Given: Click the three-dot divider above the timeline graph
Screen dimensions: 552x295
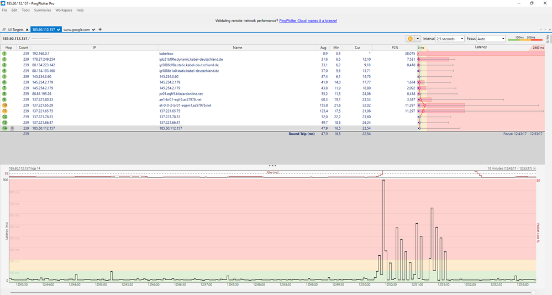Looking at the screenshot, I should 272,165.
